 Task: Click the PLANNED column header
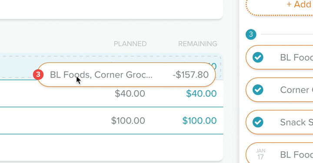tap(130, 44)
